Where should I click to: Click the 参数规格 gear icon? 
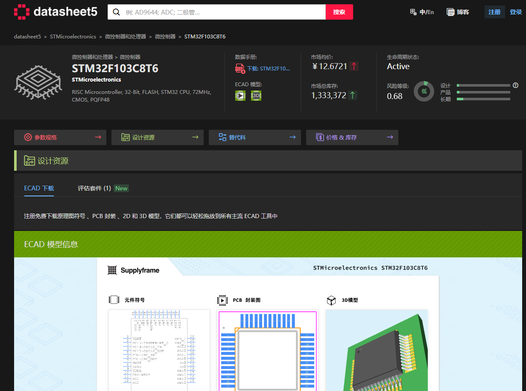28,137
